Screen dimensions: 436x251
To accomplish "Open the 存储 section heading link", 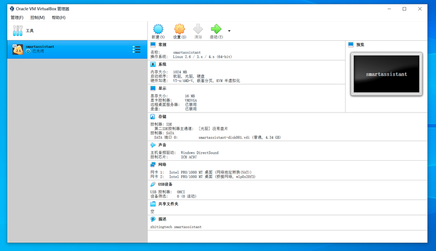I will [162, 117].
